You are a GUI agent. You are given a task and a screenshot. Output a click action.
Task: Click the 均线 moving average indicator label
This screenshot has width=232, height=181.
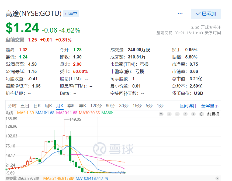pyautogui.click(x=9, y=113)
